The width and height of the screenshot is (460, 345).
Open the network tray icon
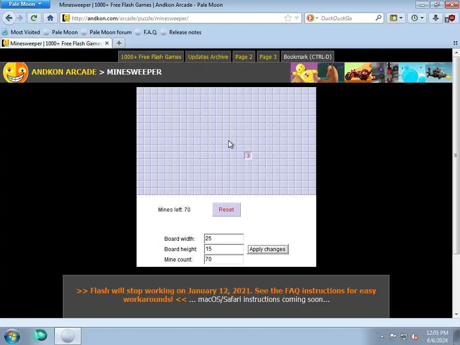(x=404, y=336)
